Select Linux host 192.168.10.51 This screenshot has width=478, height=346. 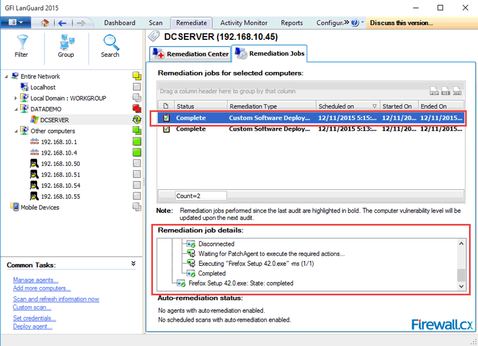pyautogui.click(x=61, y=175)
